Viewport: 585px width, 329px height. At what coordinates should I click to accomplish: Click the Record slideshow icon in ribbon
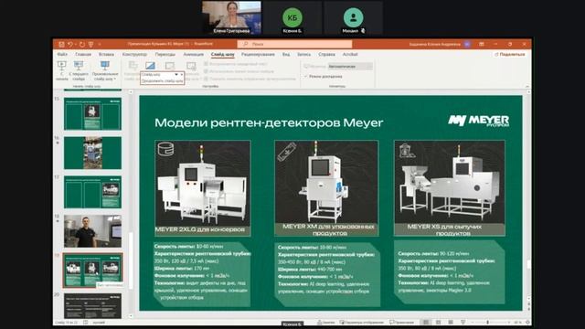(x=191, y=67)
